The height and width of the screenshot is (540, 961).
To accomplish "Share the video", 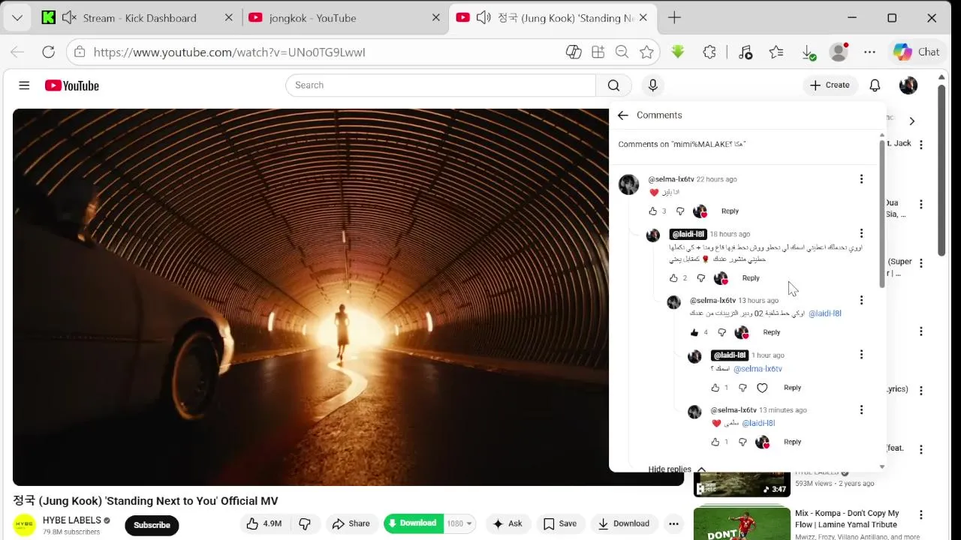I will pos(351,523).
